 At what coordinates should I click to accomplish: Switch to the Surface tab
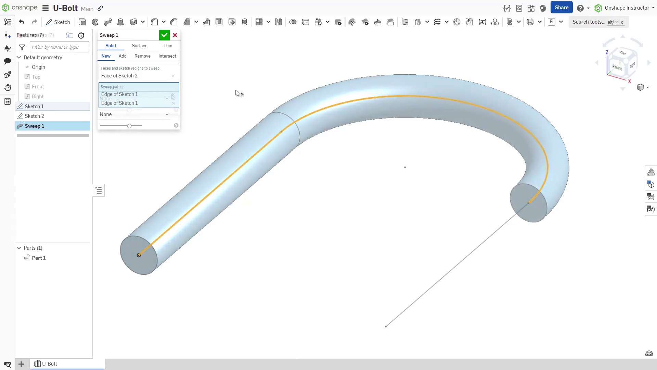pos(140,46)
